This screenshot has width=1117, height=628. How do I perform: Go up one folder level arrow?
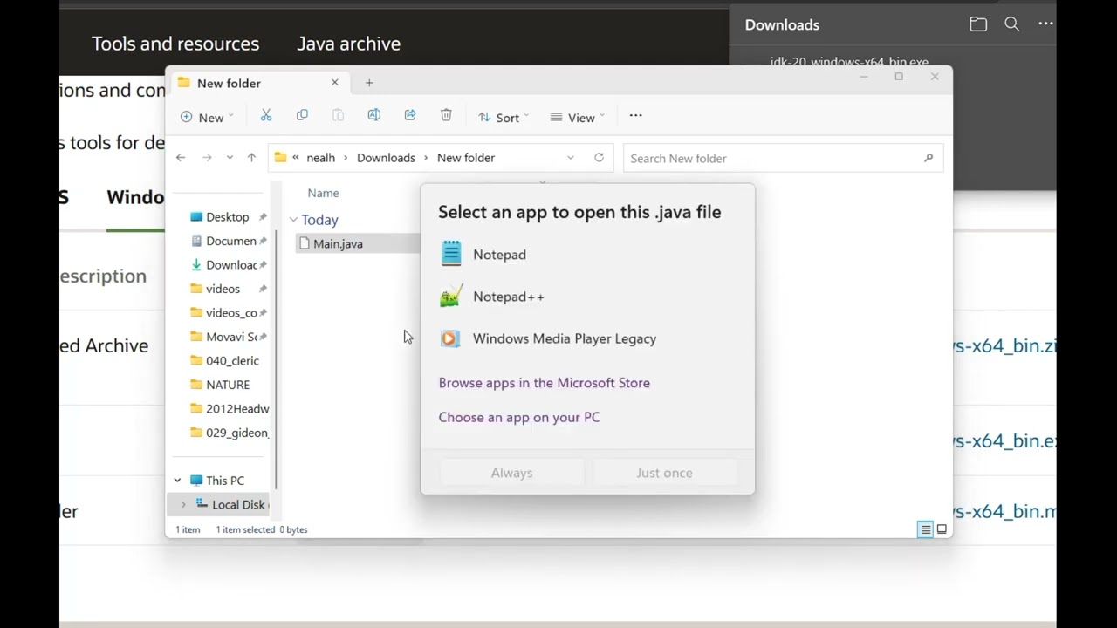tap(251, 158)
